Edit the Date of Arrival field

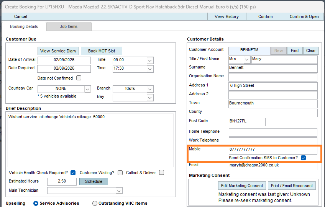pyautogui.click(x=64, y=60)
